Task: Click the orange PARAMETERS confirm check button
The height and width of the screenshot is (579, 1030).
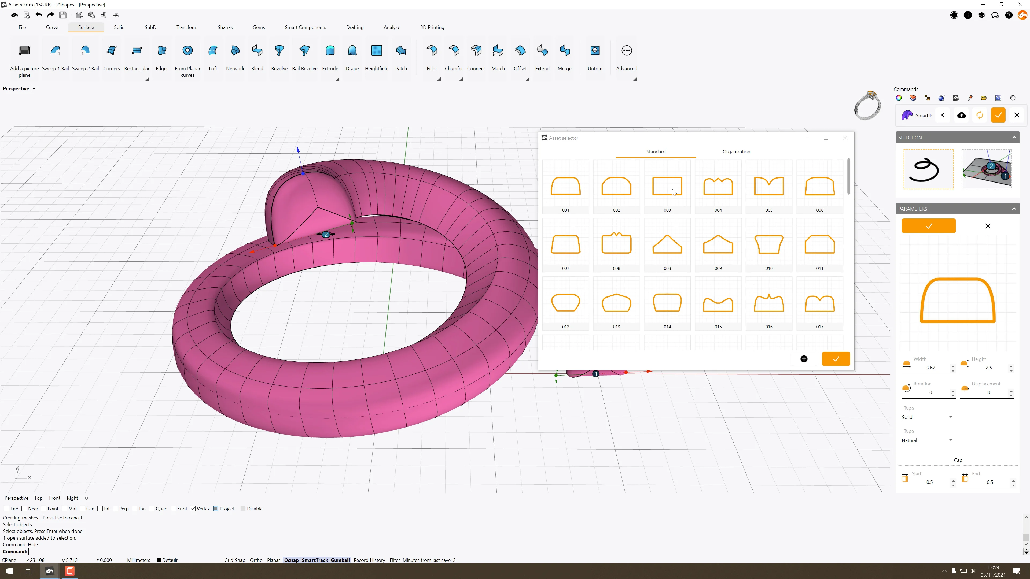Action: click(x=928, y=226)
